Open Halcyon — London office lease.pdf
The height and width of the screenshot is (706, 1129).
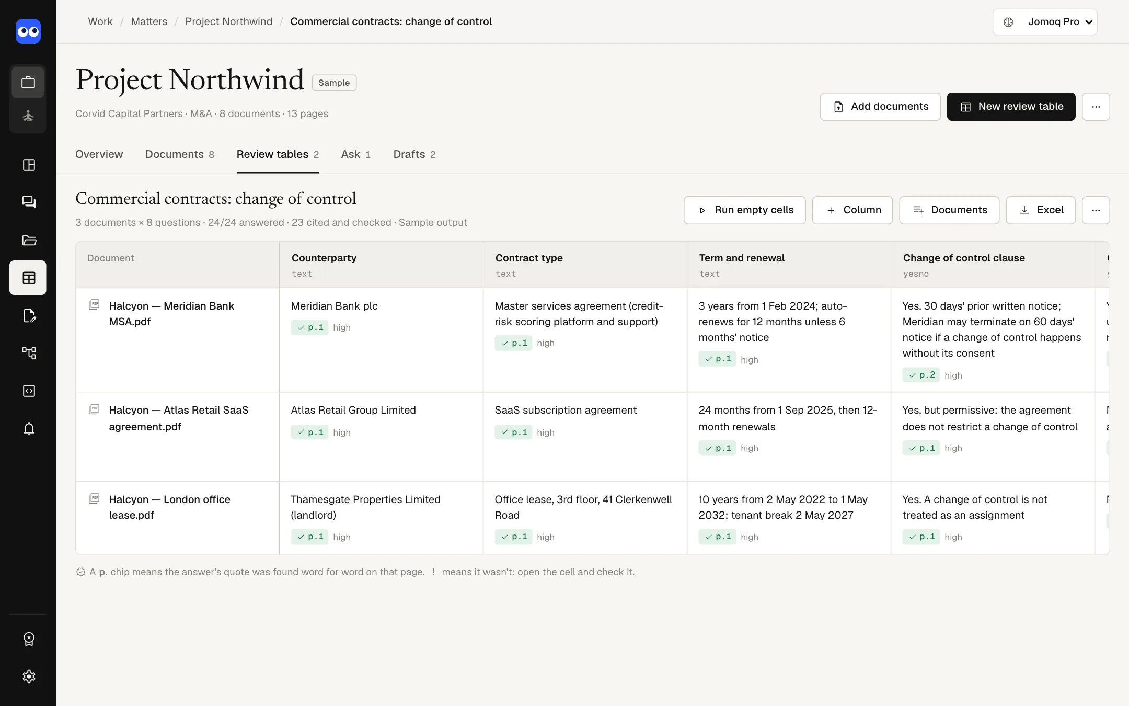(169, 507)
